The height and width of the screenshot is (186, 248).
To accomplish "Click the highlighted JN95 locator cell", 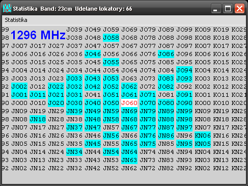I will coord(184,144).
